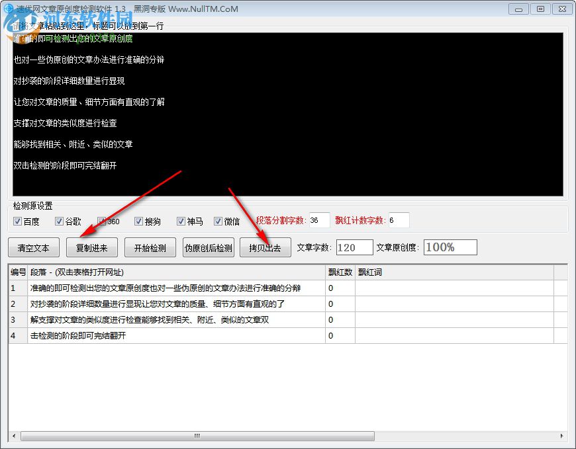Click the 复制进来 button
The height and width of the screenshot is (449, 576).
point(92,247)
